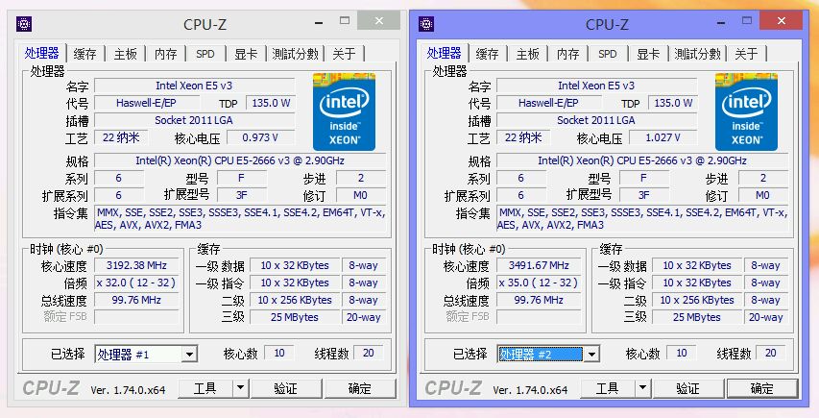Click Ver. 1.74.0.x64 text in left window
This screenshot has width=819, height=418.
[128, 390]
